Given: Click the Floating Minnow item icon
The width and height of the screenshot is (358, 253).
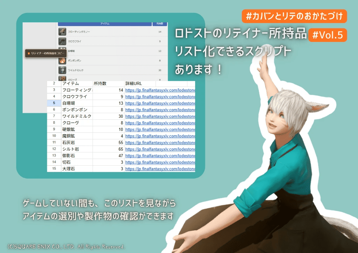Looking at the screenshot, I should (62, 32).
